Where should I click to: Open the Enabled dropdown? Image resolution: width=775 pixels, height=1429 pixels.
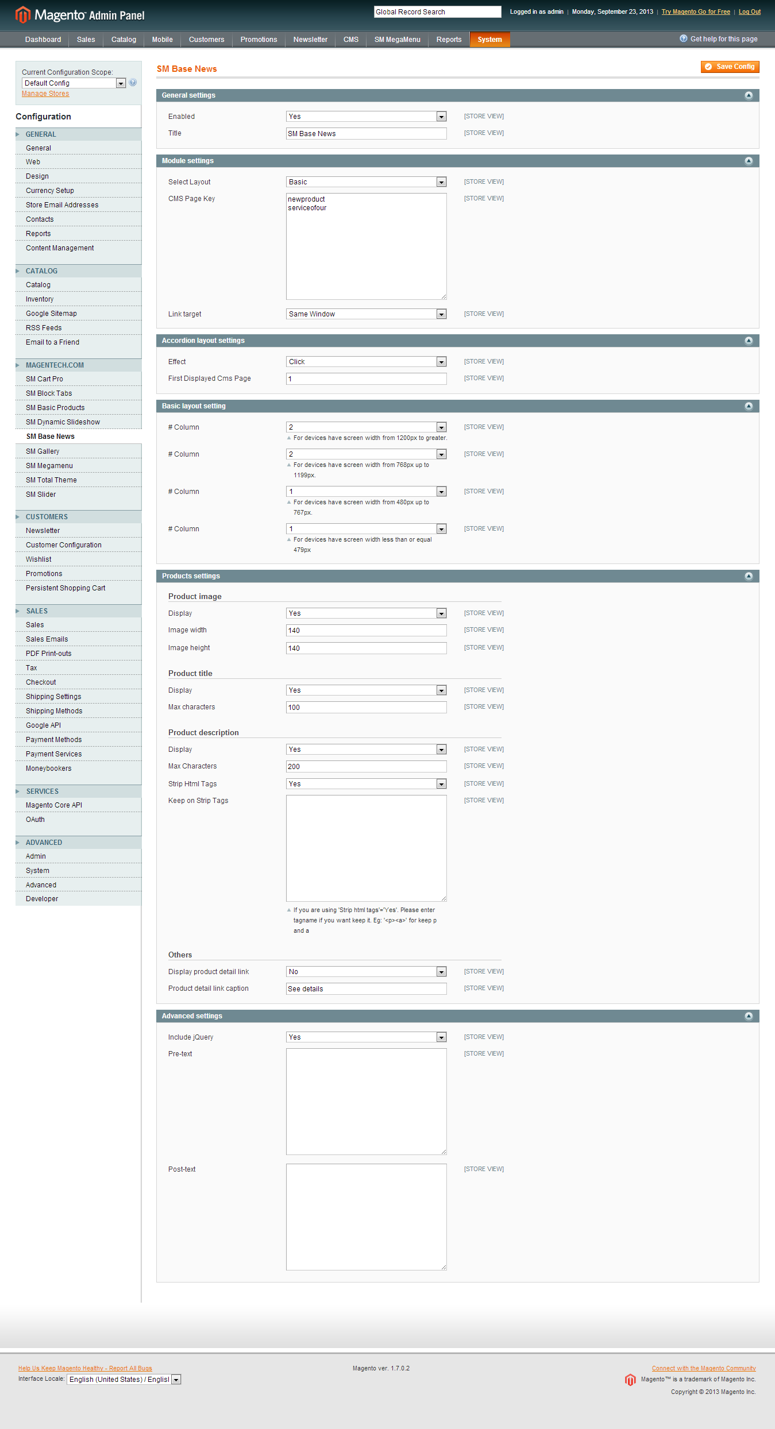click(x=366, y=117)
